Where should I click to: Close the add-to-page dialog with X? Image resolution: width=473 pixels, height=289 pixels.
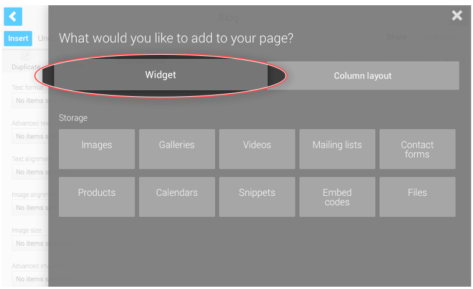(x=457, y=15)
